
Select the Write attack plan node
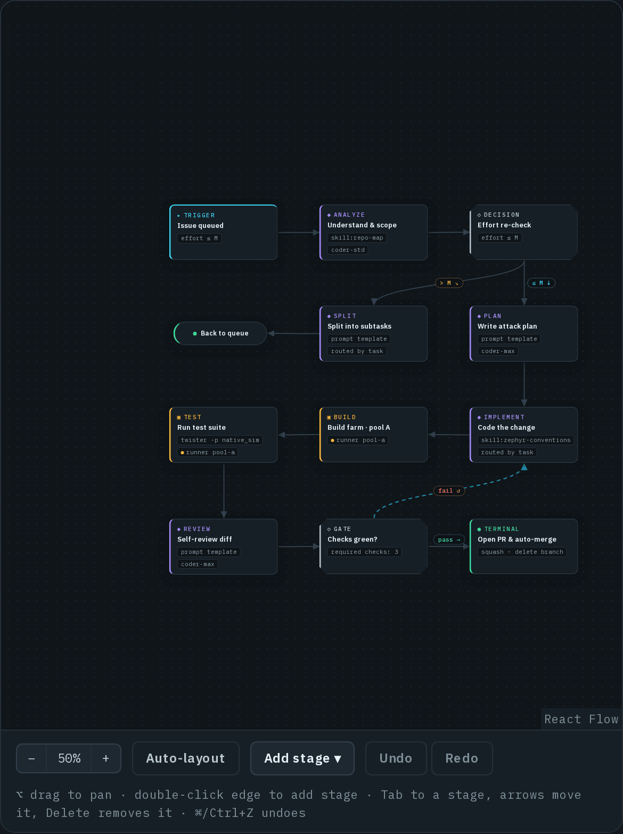(x=524, y=333)
